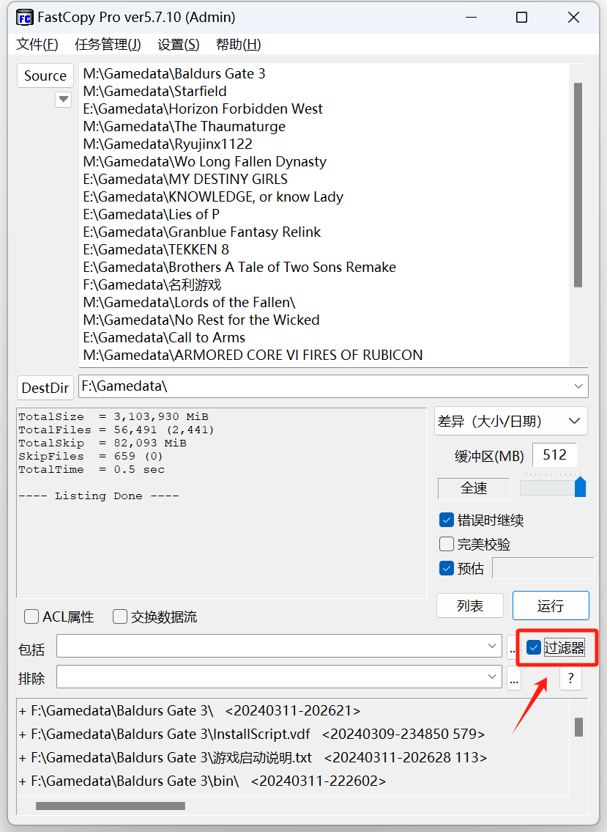607x832 pixels.
Task: Select source line E:\Gamedata\Call to Arms
Action: 164,337
